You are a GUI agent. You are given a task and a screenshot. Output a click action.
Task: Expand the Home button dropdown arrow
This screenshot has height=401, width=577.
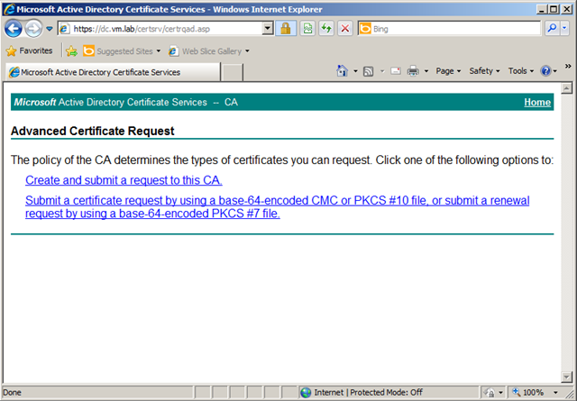pyautogui.click(x=355, y=71)
